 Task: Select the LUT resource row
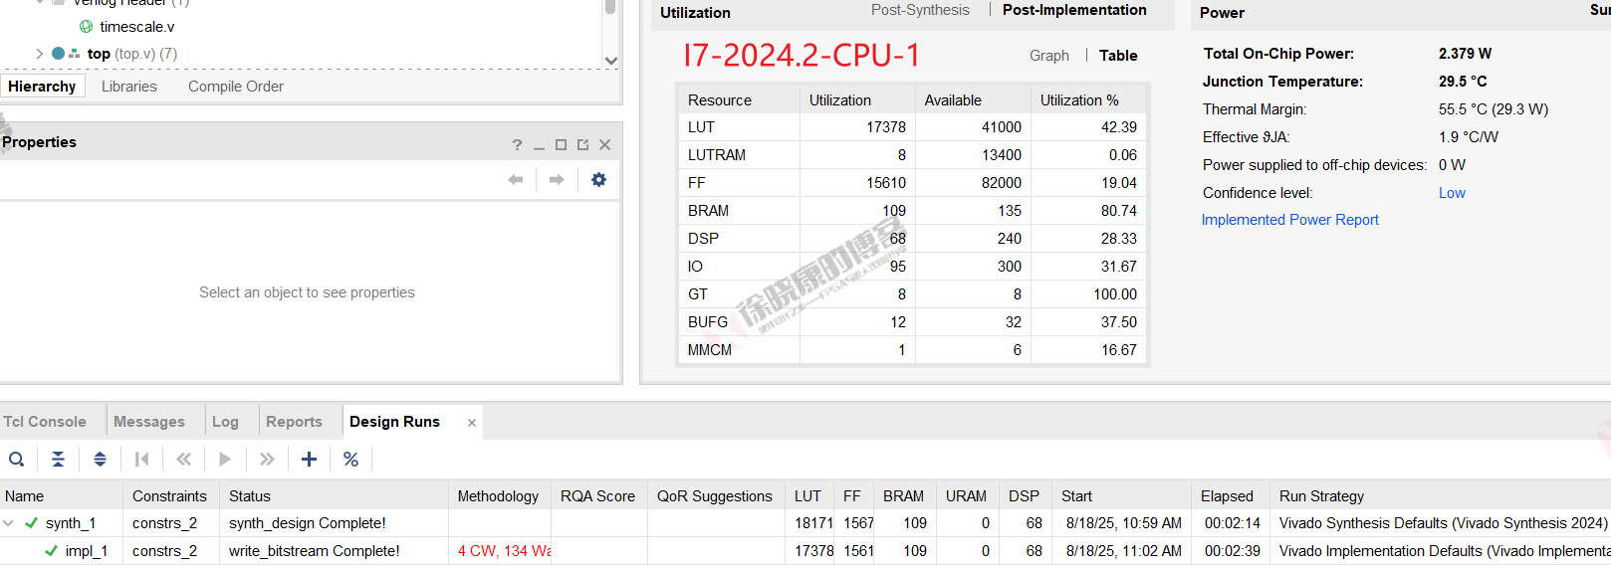912,127
